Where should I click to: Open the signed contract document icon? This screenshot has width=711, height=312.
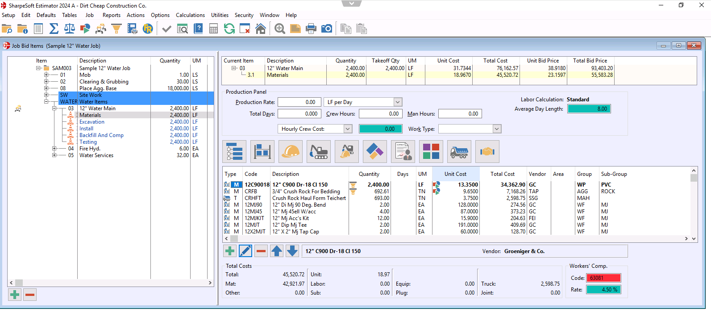(x=403, y=152)
